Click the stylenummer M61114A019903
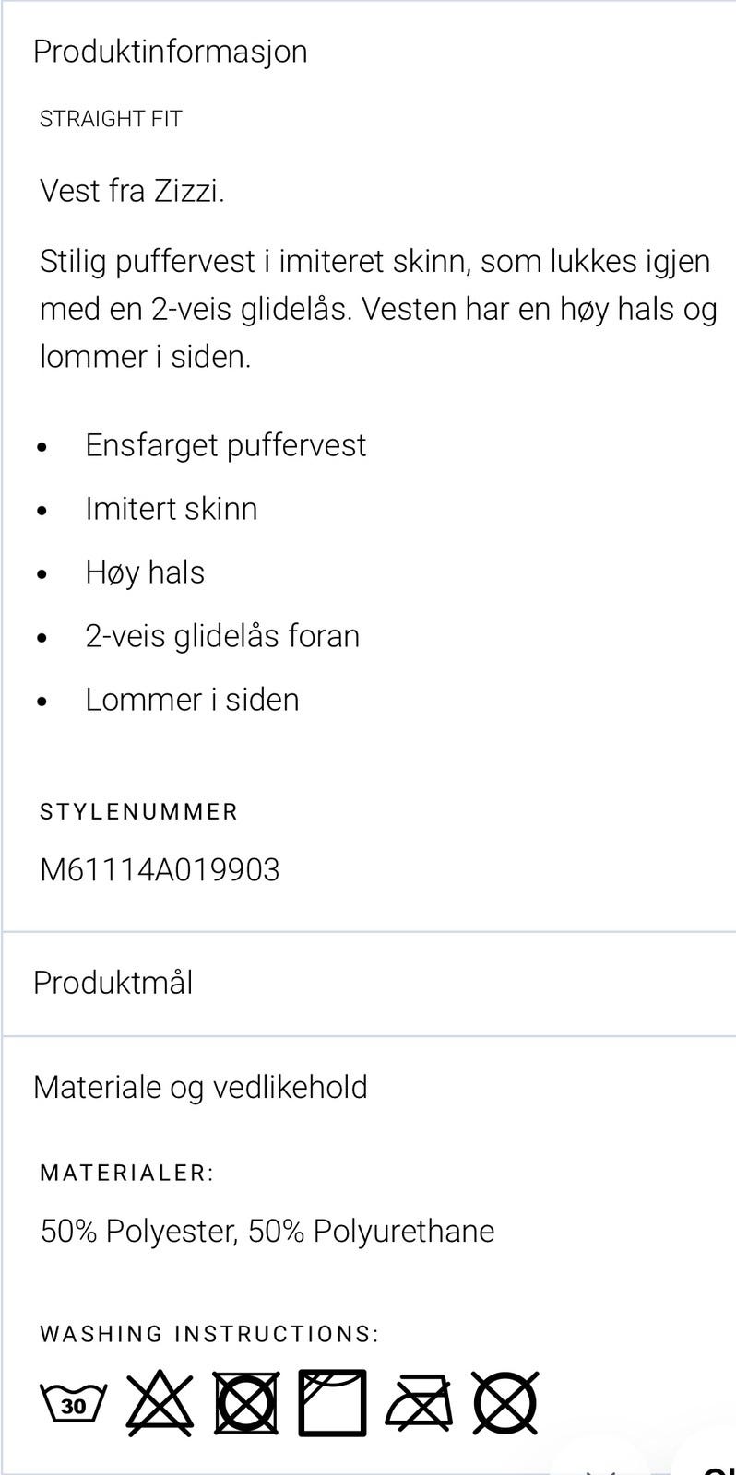The image size is (736, 1475). click(160, 868)
